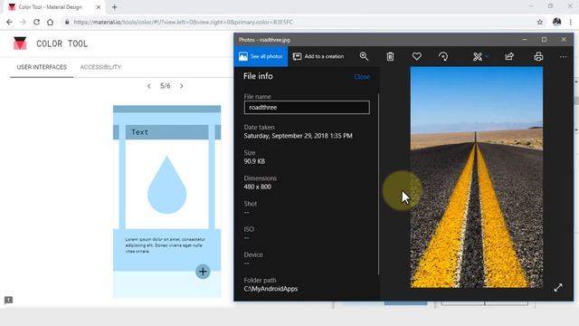
Task: Open Photos more options ellipsis
Action: [x=563, y=56]
